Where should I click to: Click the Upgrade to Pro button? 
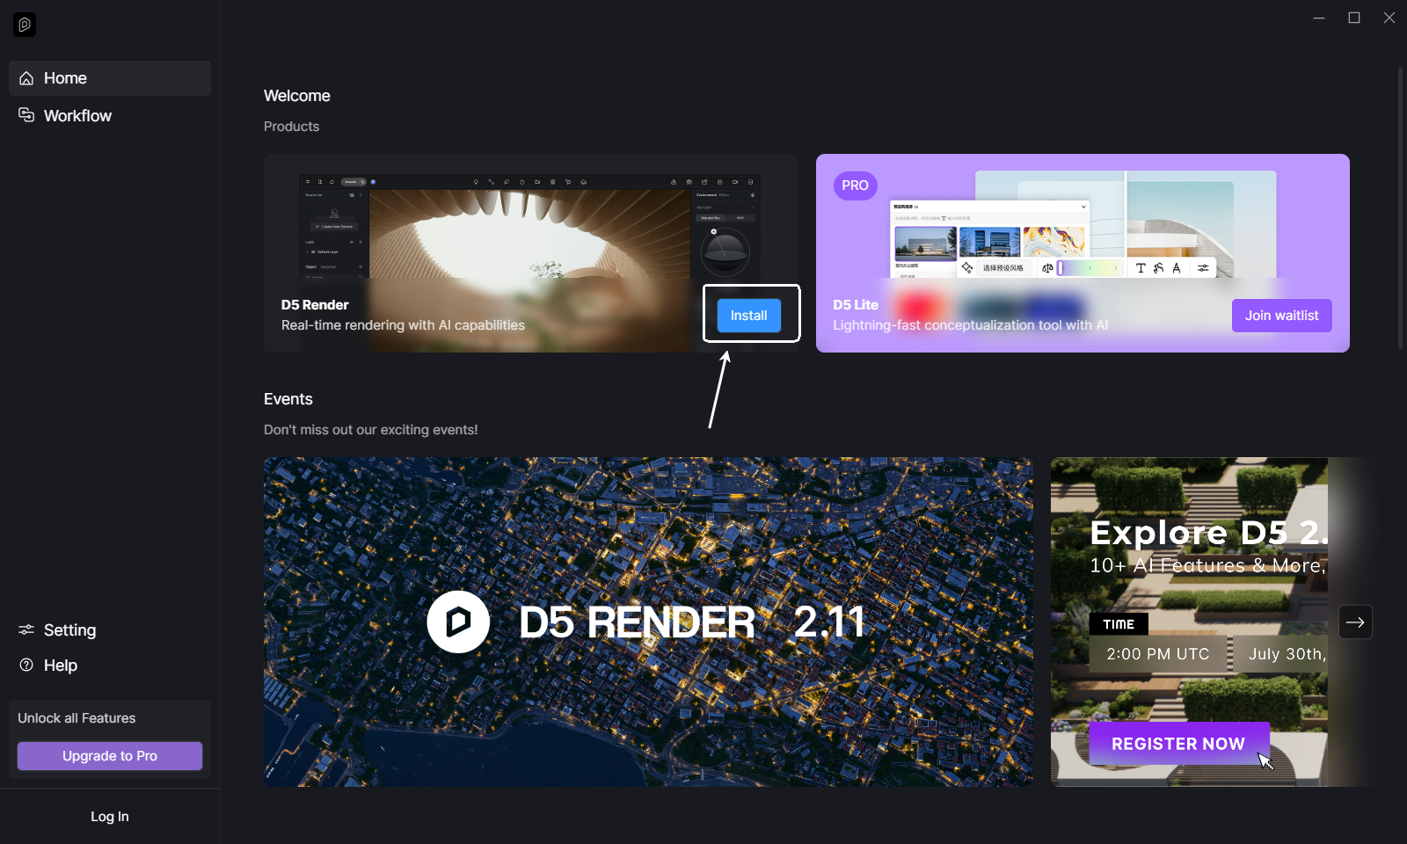pyautogui.click(x=110, y=756)
